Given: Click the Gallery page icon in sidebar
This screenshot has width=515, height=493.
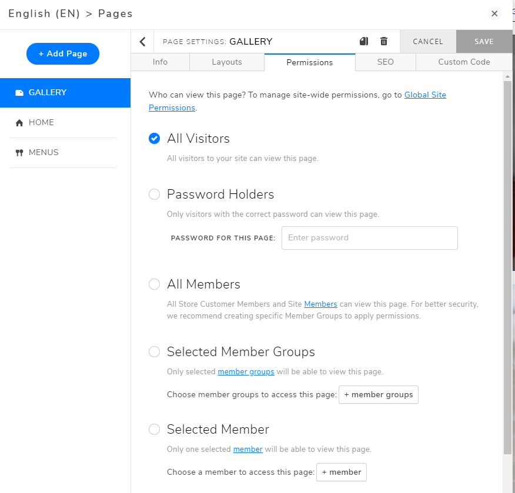Looking at the screenshot, I should pos(19,93).
